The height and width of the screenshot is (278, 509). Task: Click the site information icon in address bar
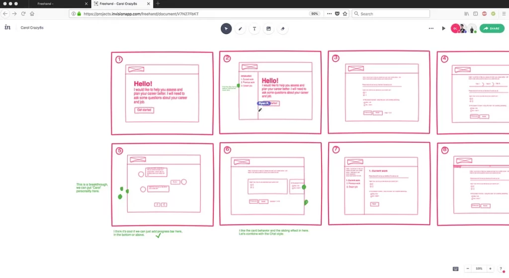click(74, 13)
